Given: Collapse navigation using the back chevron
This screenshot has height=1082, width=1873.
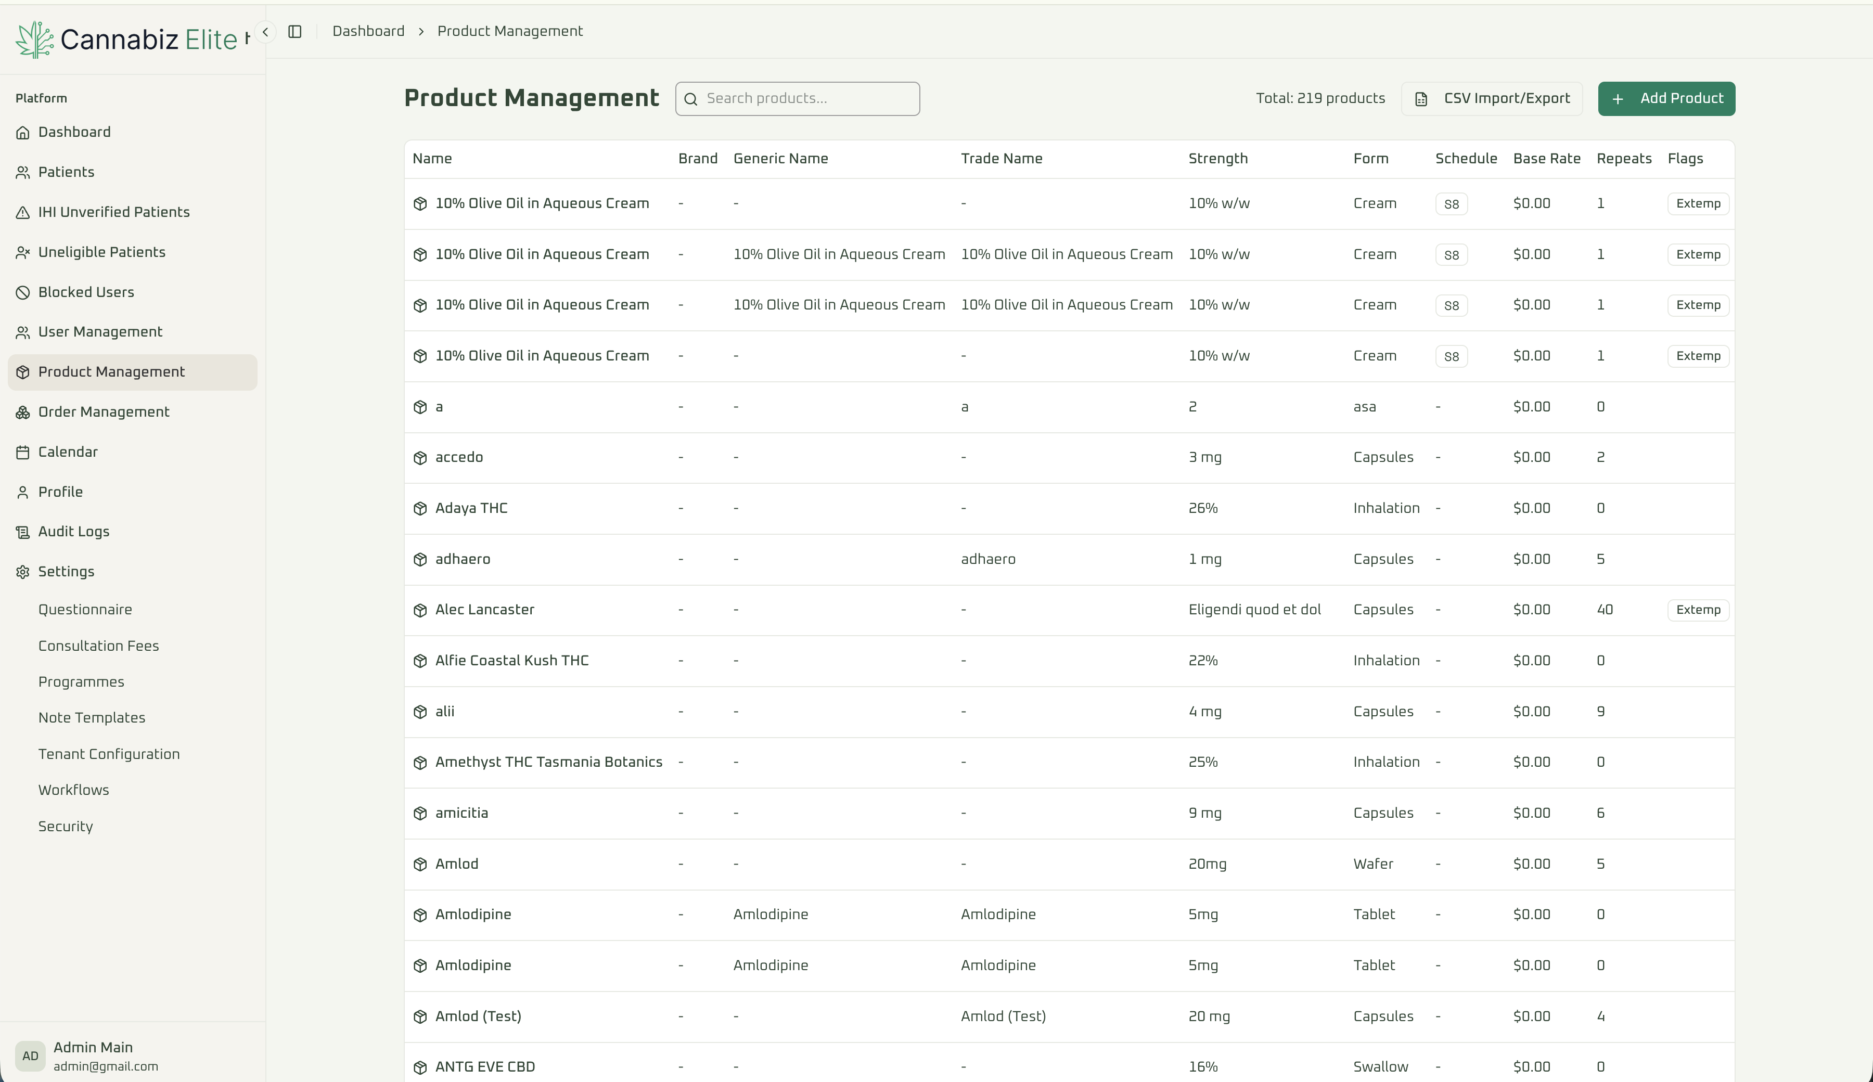Looking at the screenshot, I should click(x=265, y=31).
